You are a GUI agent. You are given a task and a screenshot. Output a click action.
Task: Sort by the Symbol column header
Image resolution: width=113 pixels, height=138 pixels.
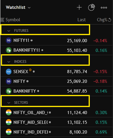click(x=13, y=20)
